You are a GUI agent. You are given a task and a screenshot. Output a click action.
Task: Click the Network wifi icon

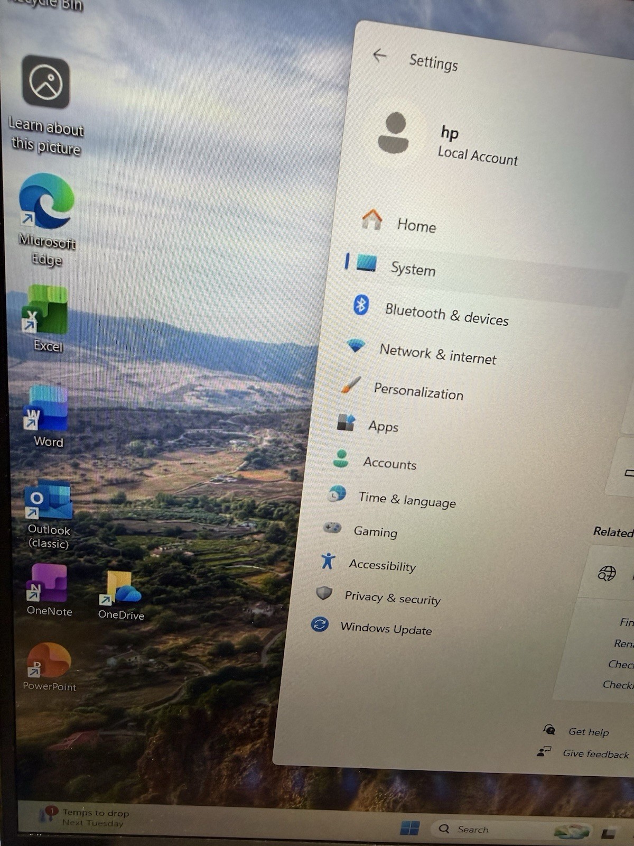(x=356, y=345)
